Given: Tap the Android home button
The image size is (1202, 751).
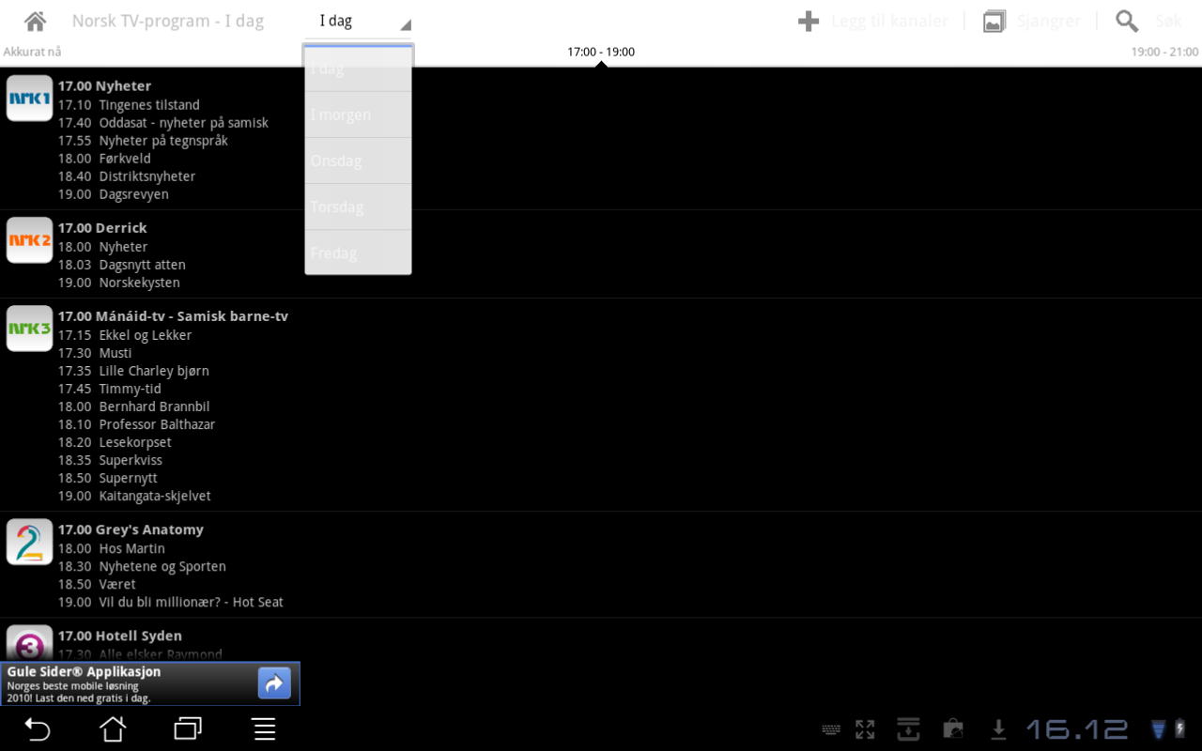Looking at the screenshot, I should click(113, 728).
